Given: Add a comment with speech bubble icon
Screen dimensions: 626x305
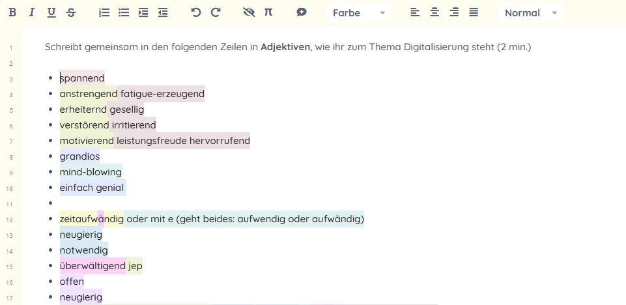Looking at the screenshot, I should (301, 12).
